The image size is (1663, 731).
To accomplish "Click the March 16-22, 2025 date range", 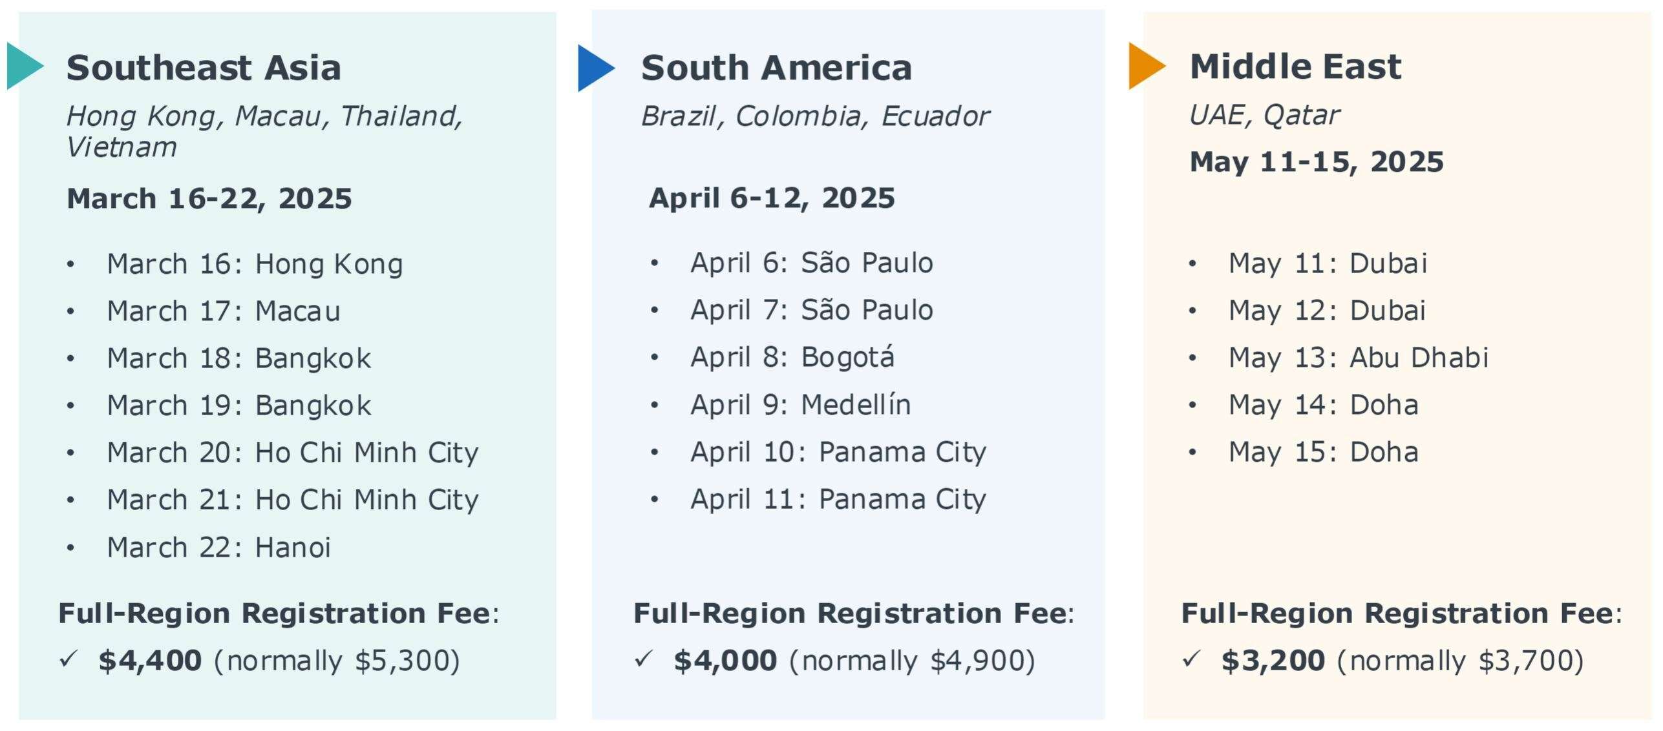I will [209, 198].
